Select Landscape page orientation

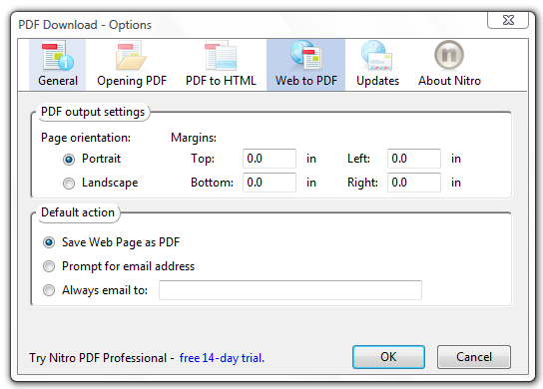point(69,184)
